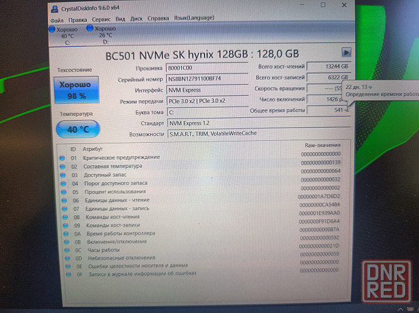This screenshot has width=419, height=313.
Task: Open the Справка menu
Action: point(158,19)
